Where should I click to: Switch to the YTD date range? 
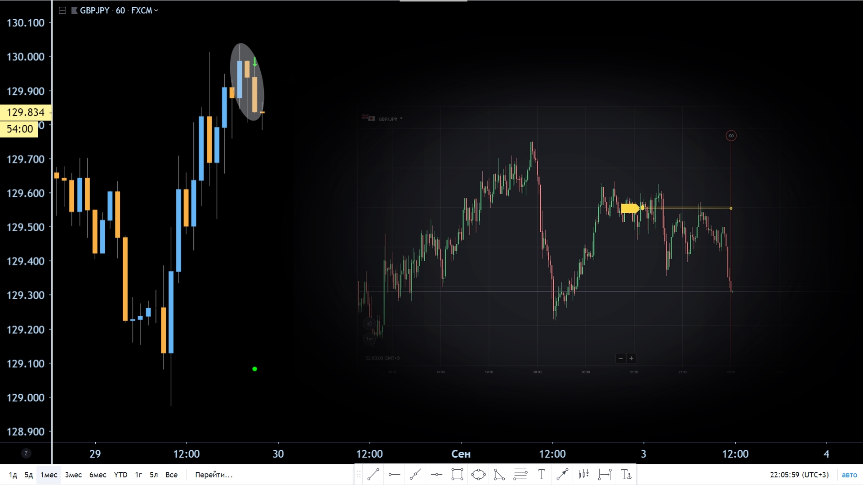(x=120, y=475)
